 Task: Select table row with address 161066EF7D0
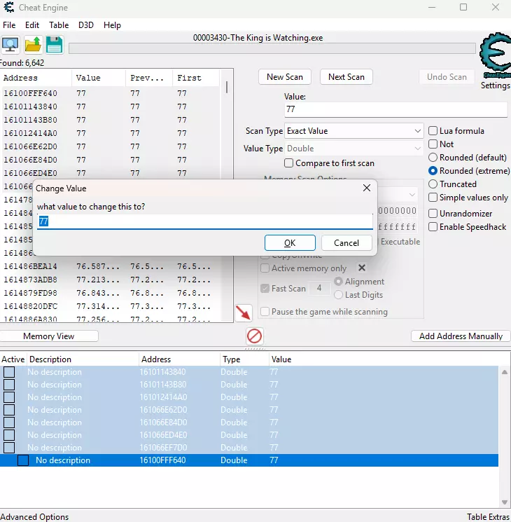point(249,448)
